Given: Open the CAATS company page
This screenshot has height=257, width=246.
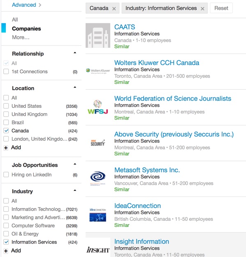Looking at the screenshot, I should 125,27.
